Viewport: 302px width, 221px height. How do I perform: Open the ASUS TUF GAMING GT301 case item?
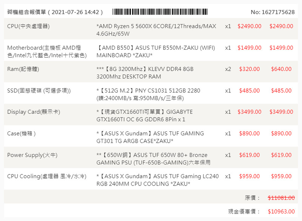(150, 137)
